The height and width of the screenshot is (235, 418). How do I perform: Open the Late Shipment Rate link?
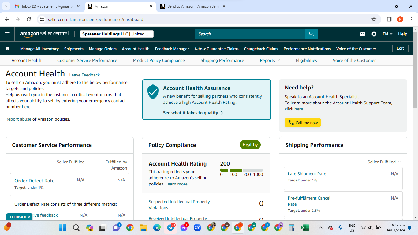tap(307, 174)
